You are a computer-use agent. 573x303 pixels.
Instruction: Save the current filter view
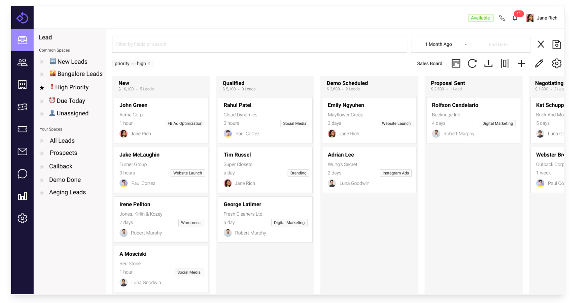(556, 44)
